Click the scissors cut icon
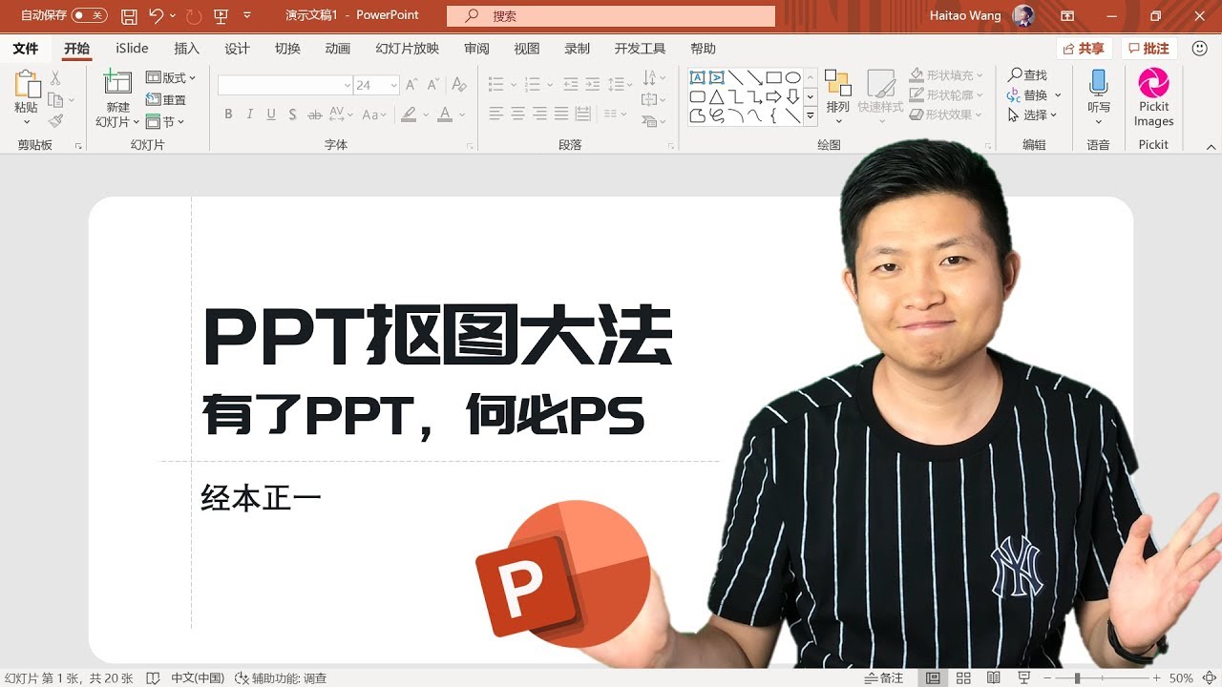The height and width of the screenshot is (687, 1222). [x=55, y=78]
